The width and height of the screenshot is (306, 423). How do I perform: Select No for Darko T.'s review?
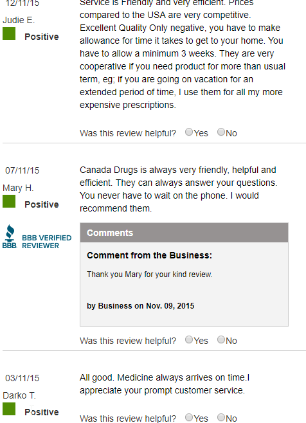point(221,417)
